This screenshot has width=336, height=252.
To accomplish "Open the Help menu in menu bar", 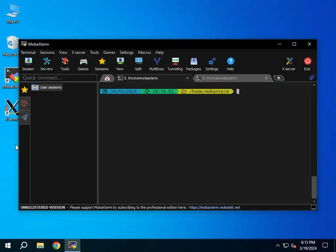I will click(x=160, y=52).
